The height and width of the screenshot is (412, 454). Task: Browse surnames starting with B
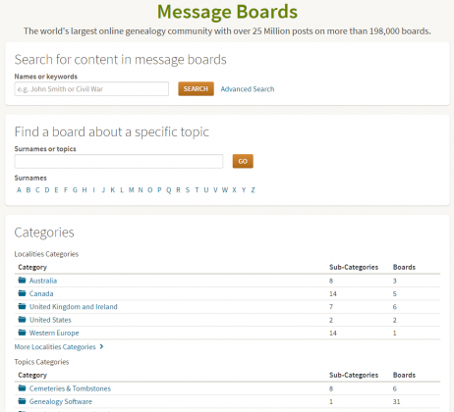(28, 190)
